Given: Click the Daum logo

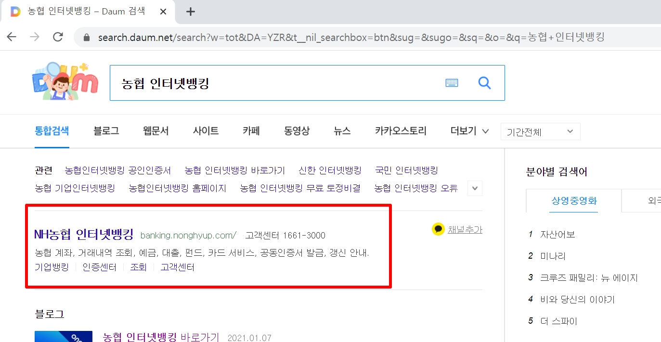Looking at the screenshot, I should [x=65, y=81].
